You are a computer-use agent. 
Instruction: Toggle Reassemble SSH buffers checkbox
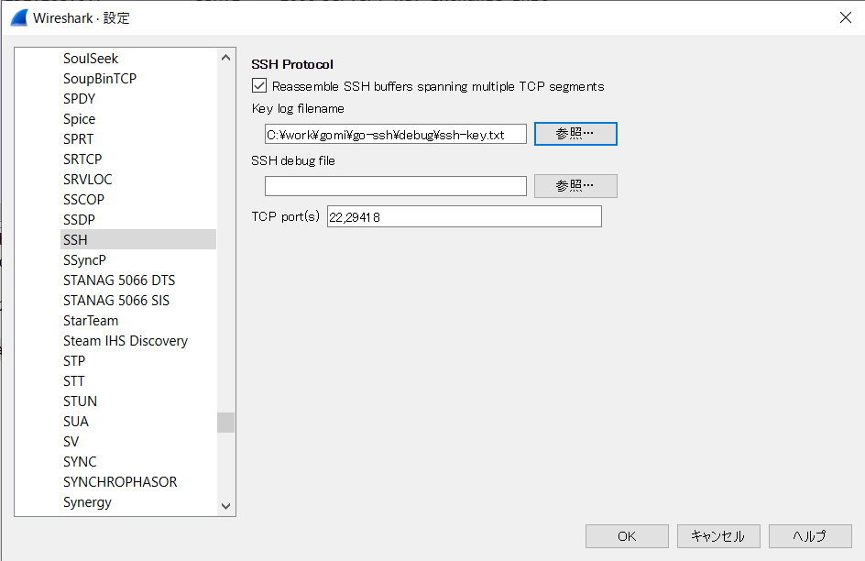pyautogui.click(x=259, y=85)
